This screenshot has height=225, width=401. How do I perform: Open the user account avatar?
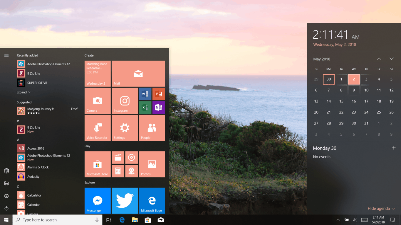pyautogui.click(x=6, y=171)
